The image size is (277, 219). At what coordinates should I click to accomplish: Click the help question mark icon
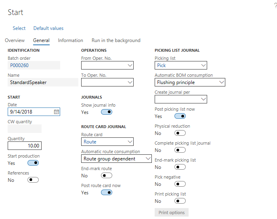[x=275, y=5]
